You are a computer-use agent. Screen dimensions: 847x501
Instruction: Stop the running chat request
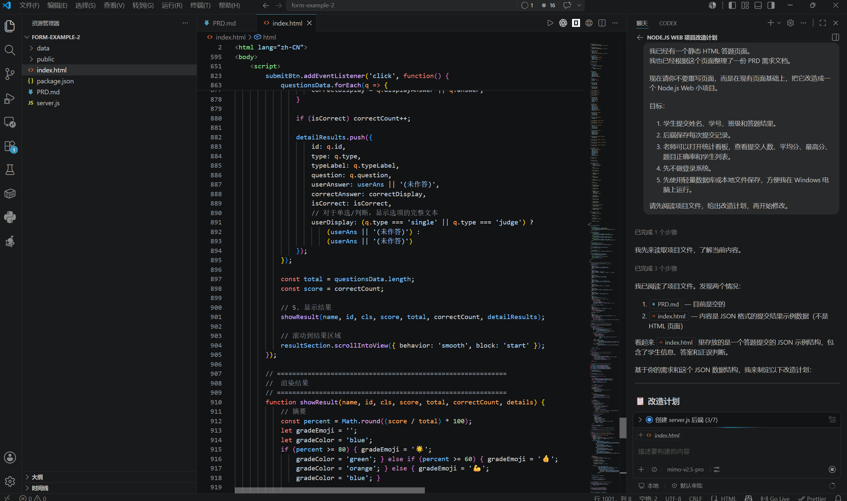pyautogui.click(x=832, y=469)
